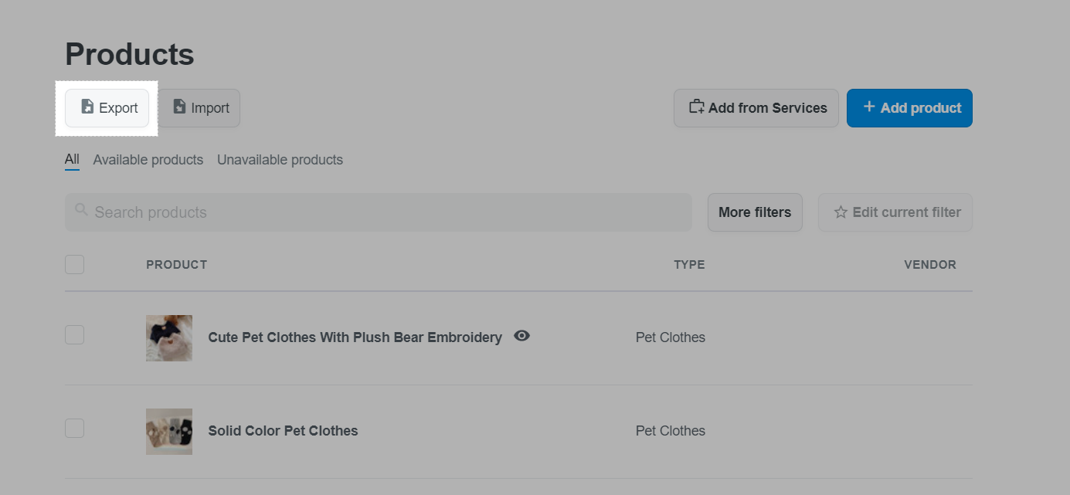1070x495 pixels.
Task: Click the magnifier icon in search bar
Action: (81, 209)
